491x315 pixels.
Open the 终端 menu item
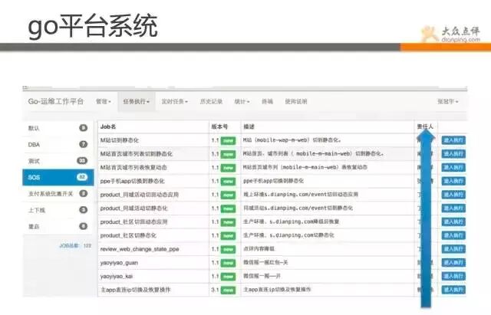pyautogui.click(x=267, y=102)
